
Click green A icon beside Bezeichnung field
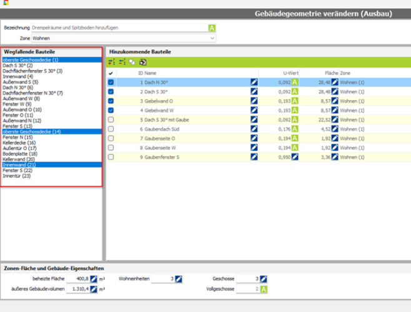pos(212,28)
